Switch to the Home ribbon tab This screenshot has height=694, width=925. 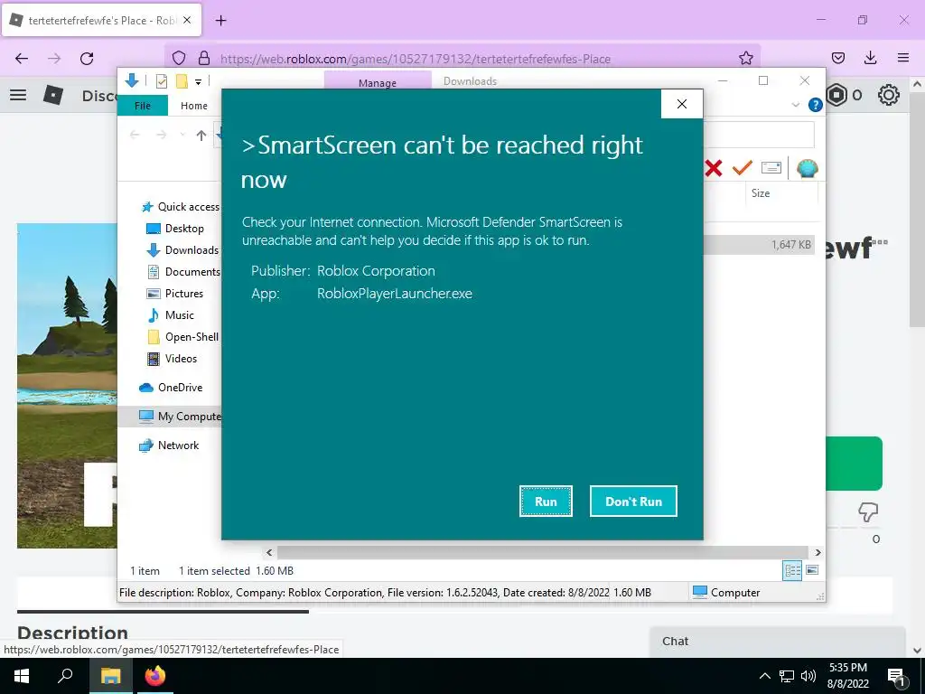(194, 106)
